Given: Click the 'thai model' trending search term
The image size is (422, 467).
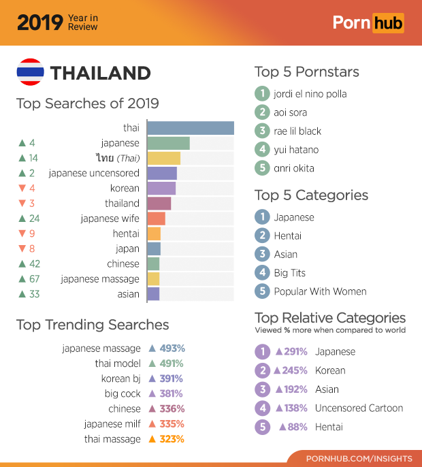Looking at the screenshot, I should point(118,364).
